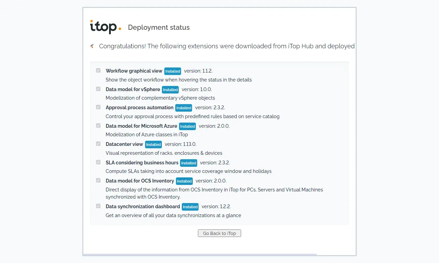Click the Direct display of OCS Inventory description
439x263 pixels.
point(214,193)
